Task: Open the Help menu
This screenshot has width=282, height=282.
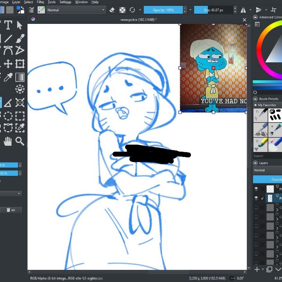Action: click(95, 2)
